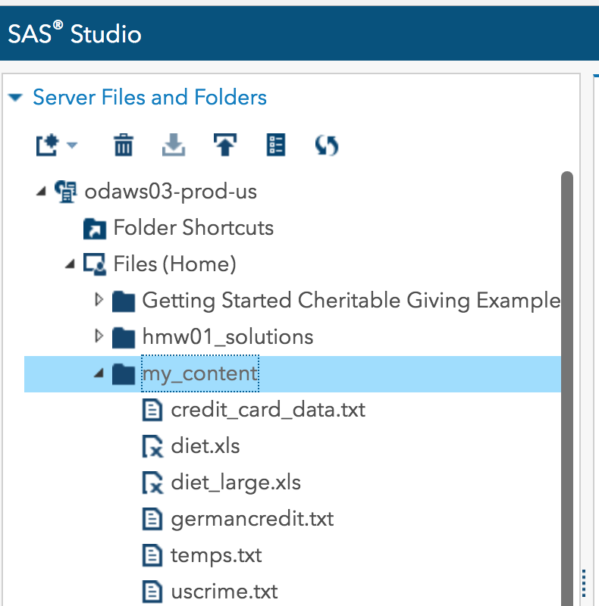Click the Folder Shortcuts icon
Viewport: 599px width, 606px height.
pyautogui.click(x=96, y=227)
